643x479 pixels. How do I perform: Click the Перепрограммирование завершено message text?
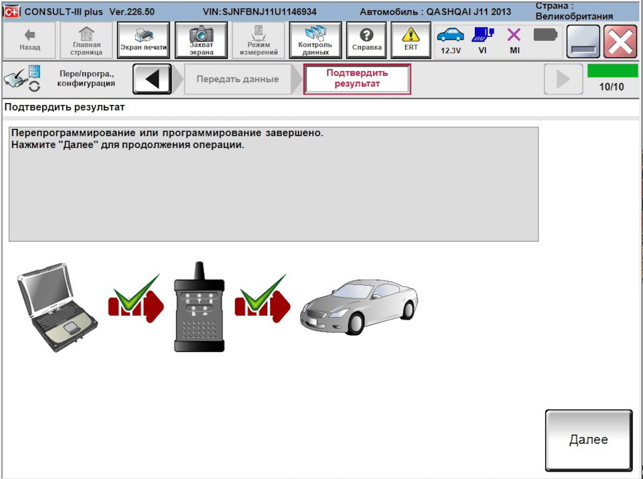(x=167, y=132)
